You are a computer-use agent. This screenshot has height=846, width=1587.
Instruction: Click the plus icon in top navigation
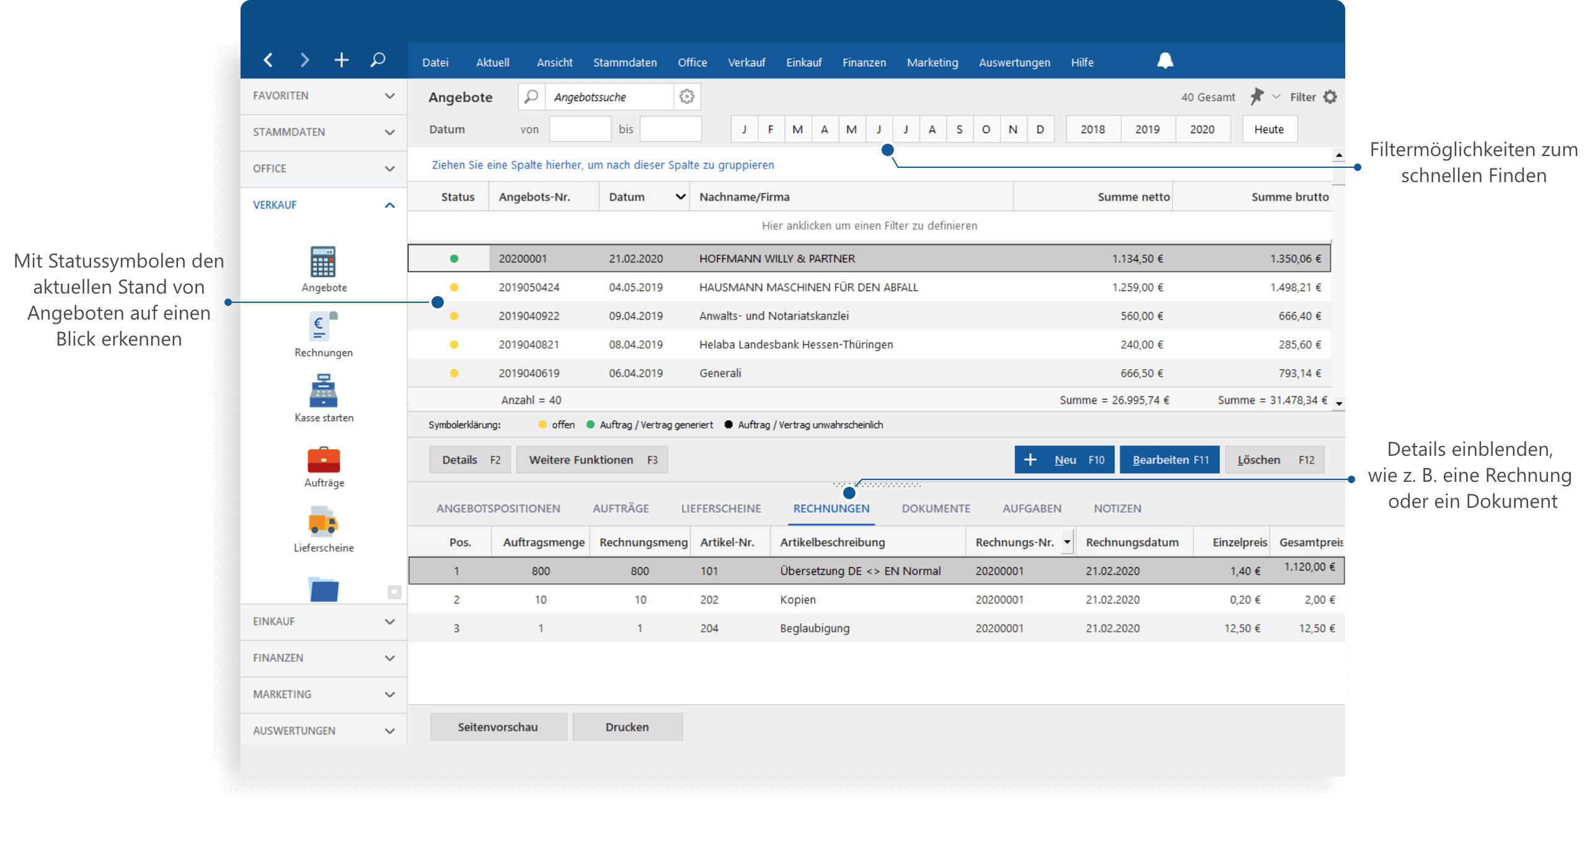tap(341, 60)
